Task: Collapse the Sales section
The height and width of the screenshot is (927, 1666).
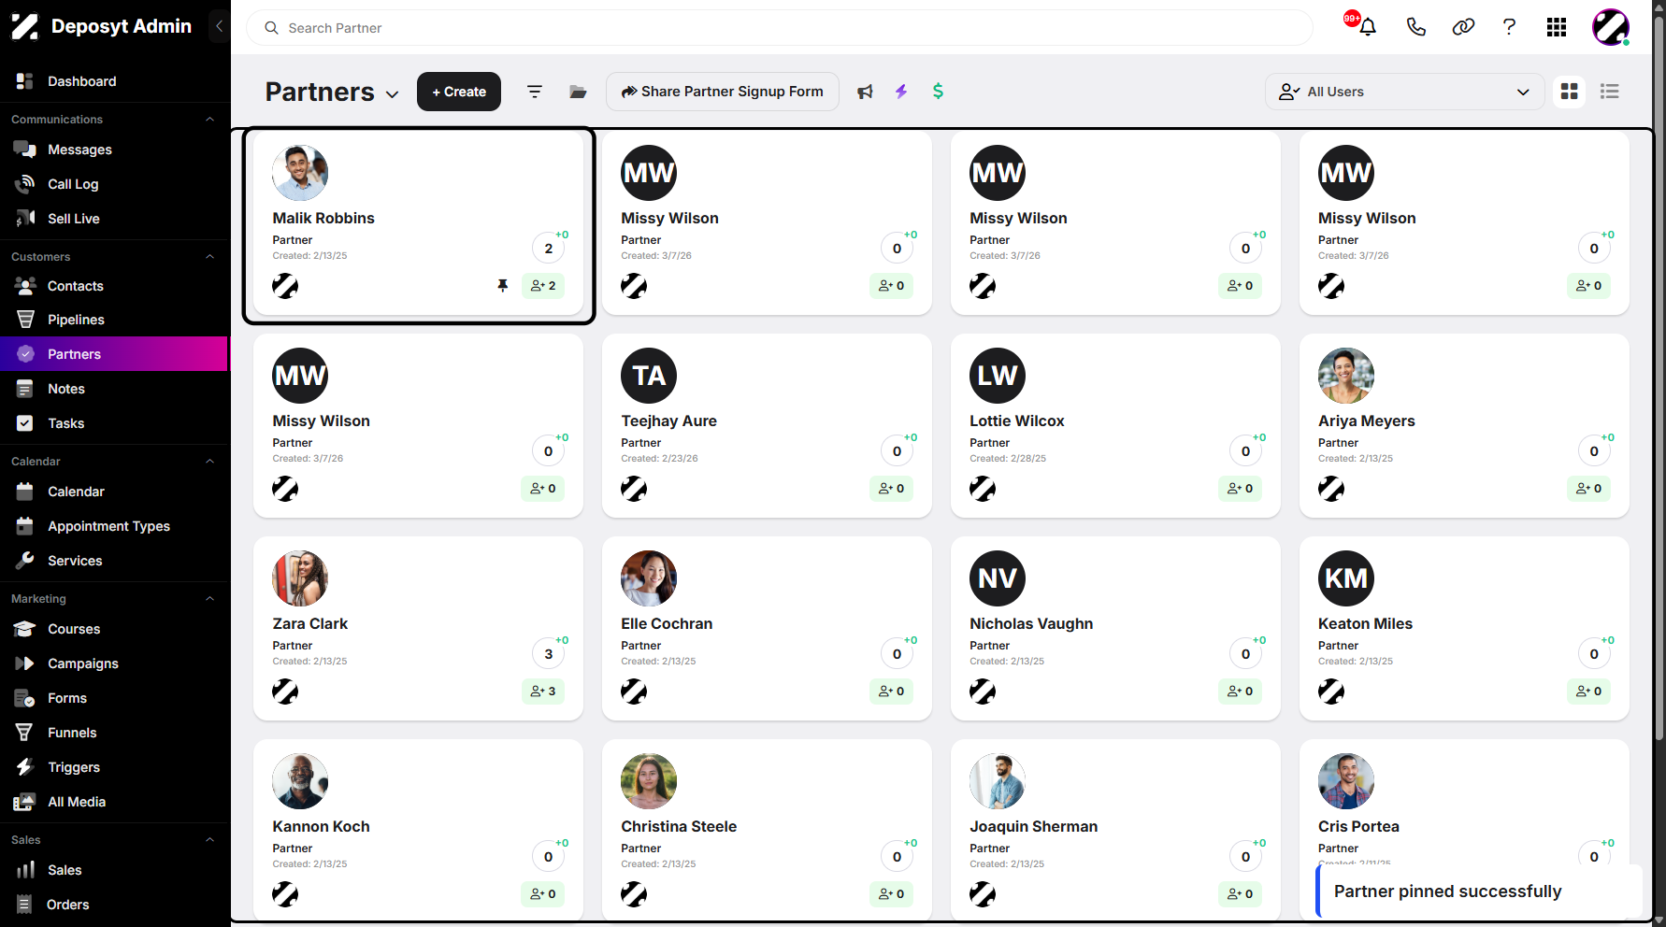Action: pos(209,840)
